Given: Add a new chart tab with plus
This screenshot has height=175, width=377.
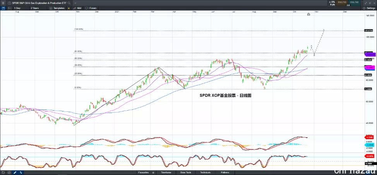Looking at the screenshot, I should (x=75, y=3).
